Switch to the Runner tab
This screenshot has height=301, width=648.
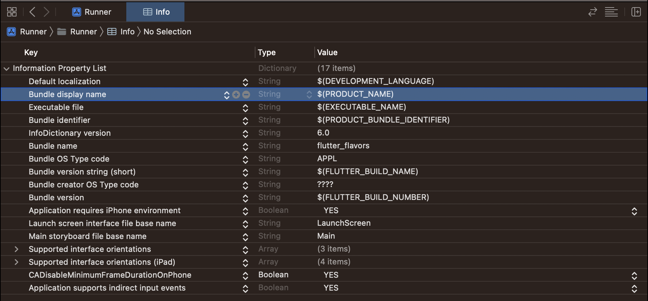coord(92,12)
